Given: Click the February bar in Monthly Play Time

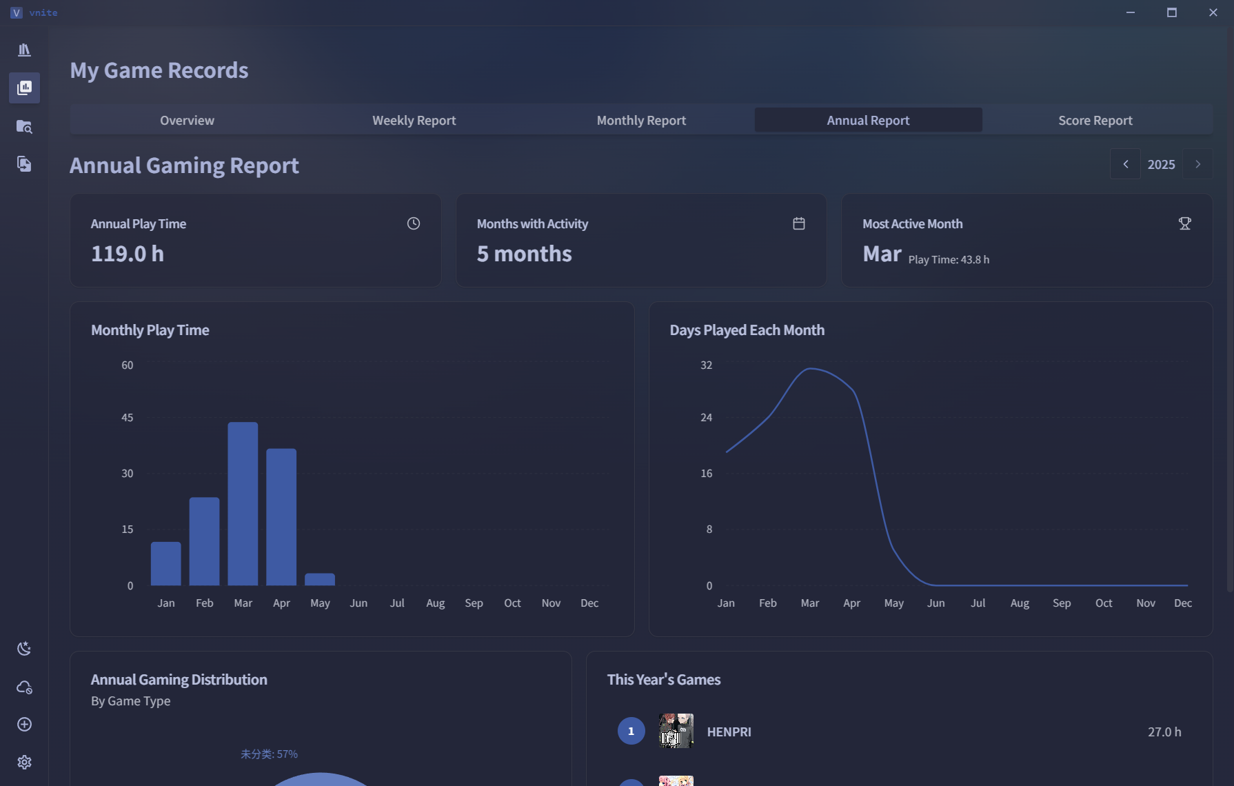Looking at the screenshot, I should point(205,541).
